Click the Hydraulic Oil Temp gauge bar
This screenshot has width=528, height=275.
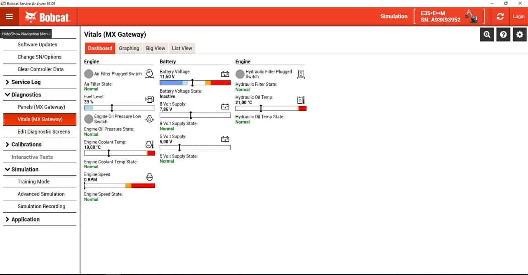click(x=271, y=108)
